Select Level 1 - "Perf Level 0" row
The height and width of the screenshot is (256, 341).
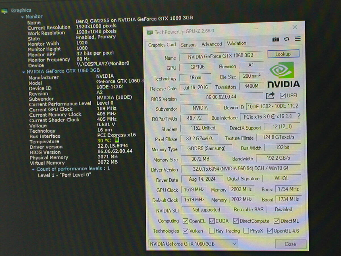(x=65, y=175)
